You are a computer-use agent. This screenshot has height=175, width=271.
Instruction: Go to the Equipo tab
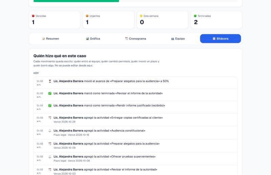pyautogui.click(x=178, y=39)
